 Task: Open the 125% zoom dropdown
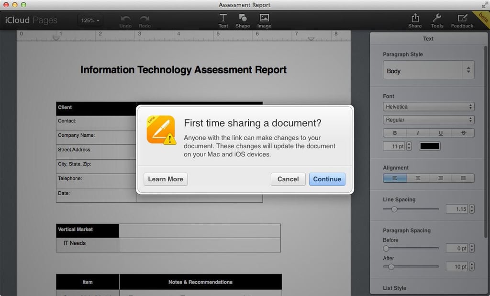point(90,20)
